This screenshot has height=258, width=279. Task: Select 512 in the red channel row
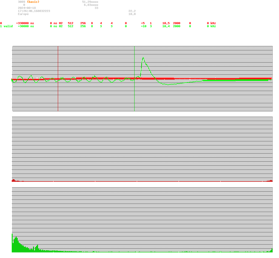pyautogui.click(x=71, y=23)
